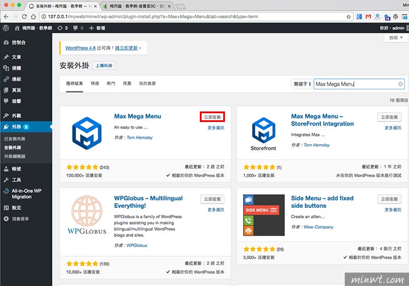The width and height of the screenshot is (409, 286).
Task: Expand the 說明 help dropdown
Action: pyautogui.click(x=396, y=38)
